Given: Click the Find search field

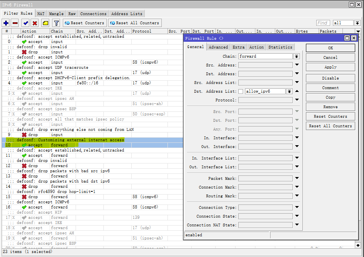Looking at the screenshot, I should click(323, 23).
